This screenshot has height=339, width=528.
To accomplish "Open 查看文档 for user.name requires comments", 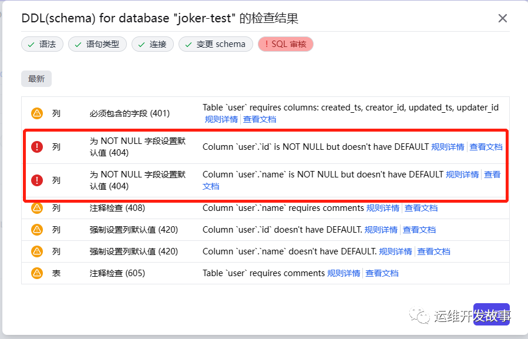I will pos(421,208).
